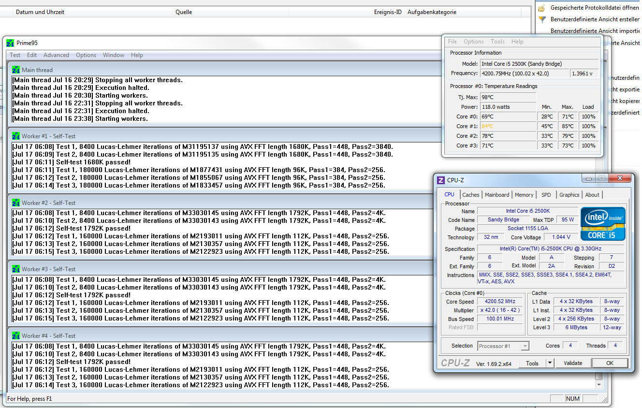Click the Worker #4 Self-Test window icon
This screenshot has height=408, width=642.
coord(16,335)
